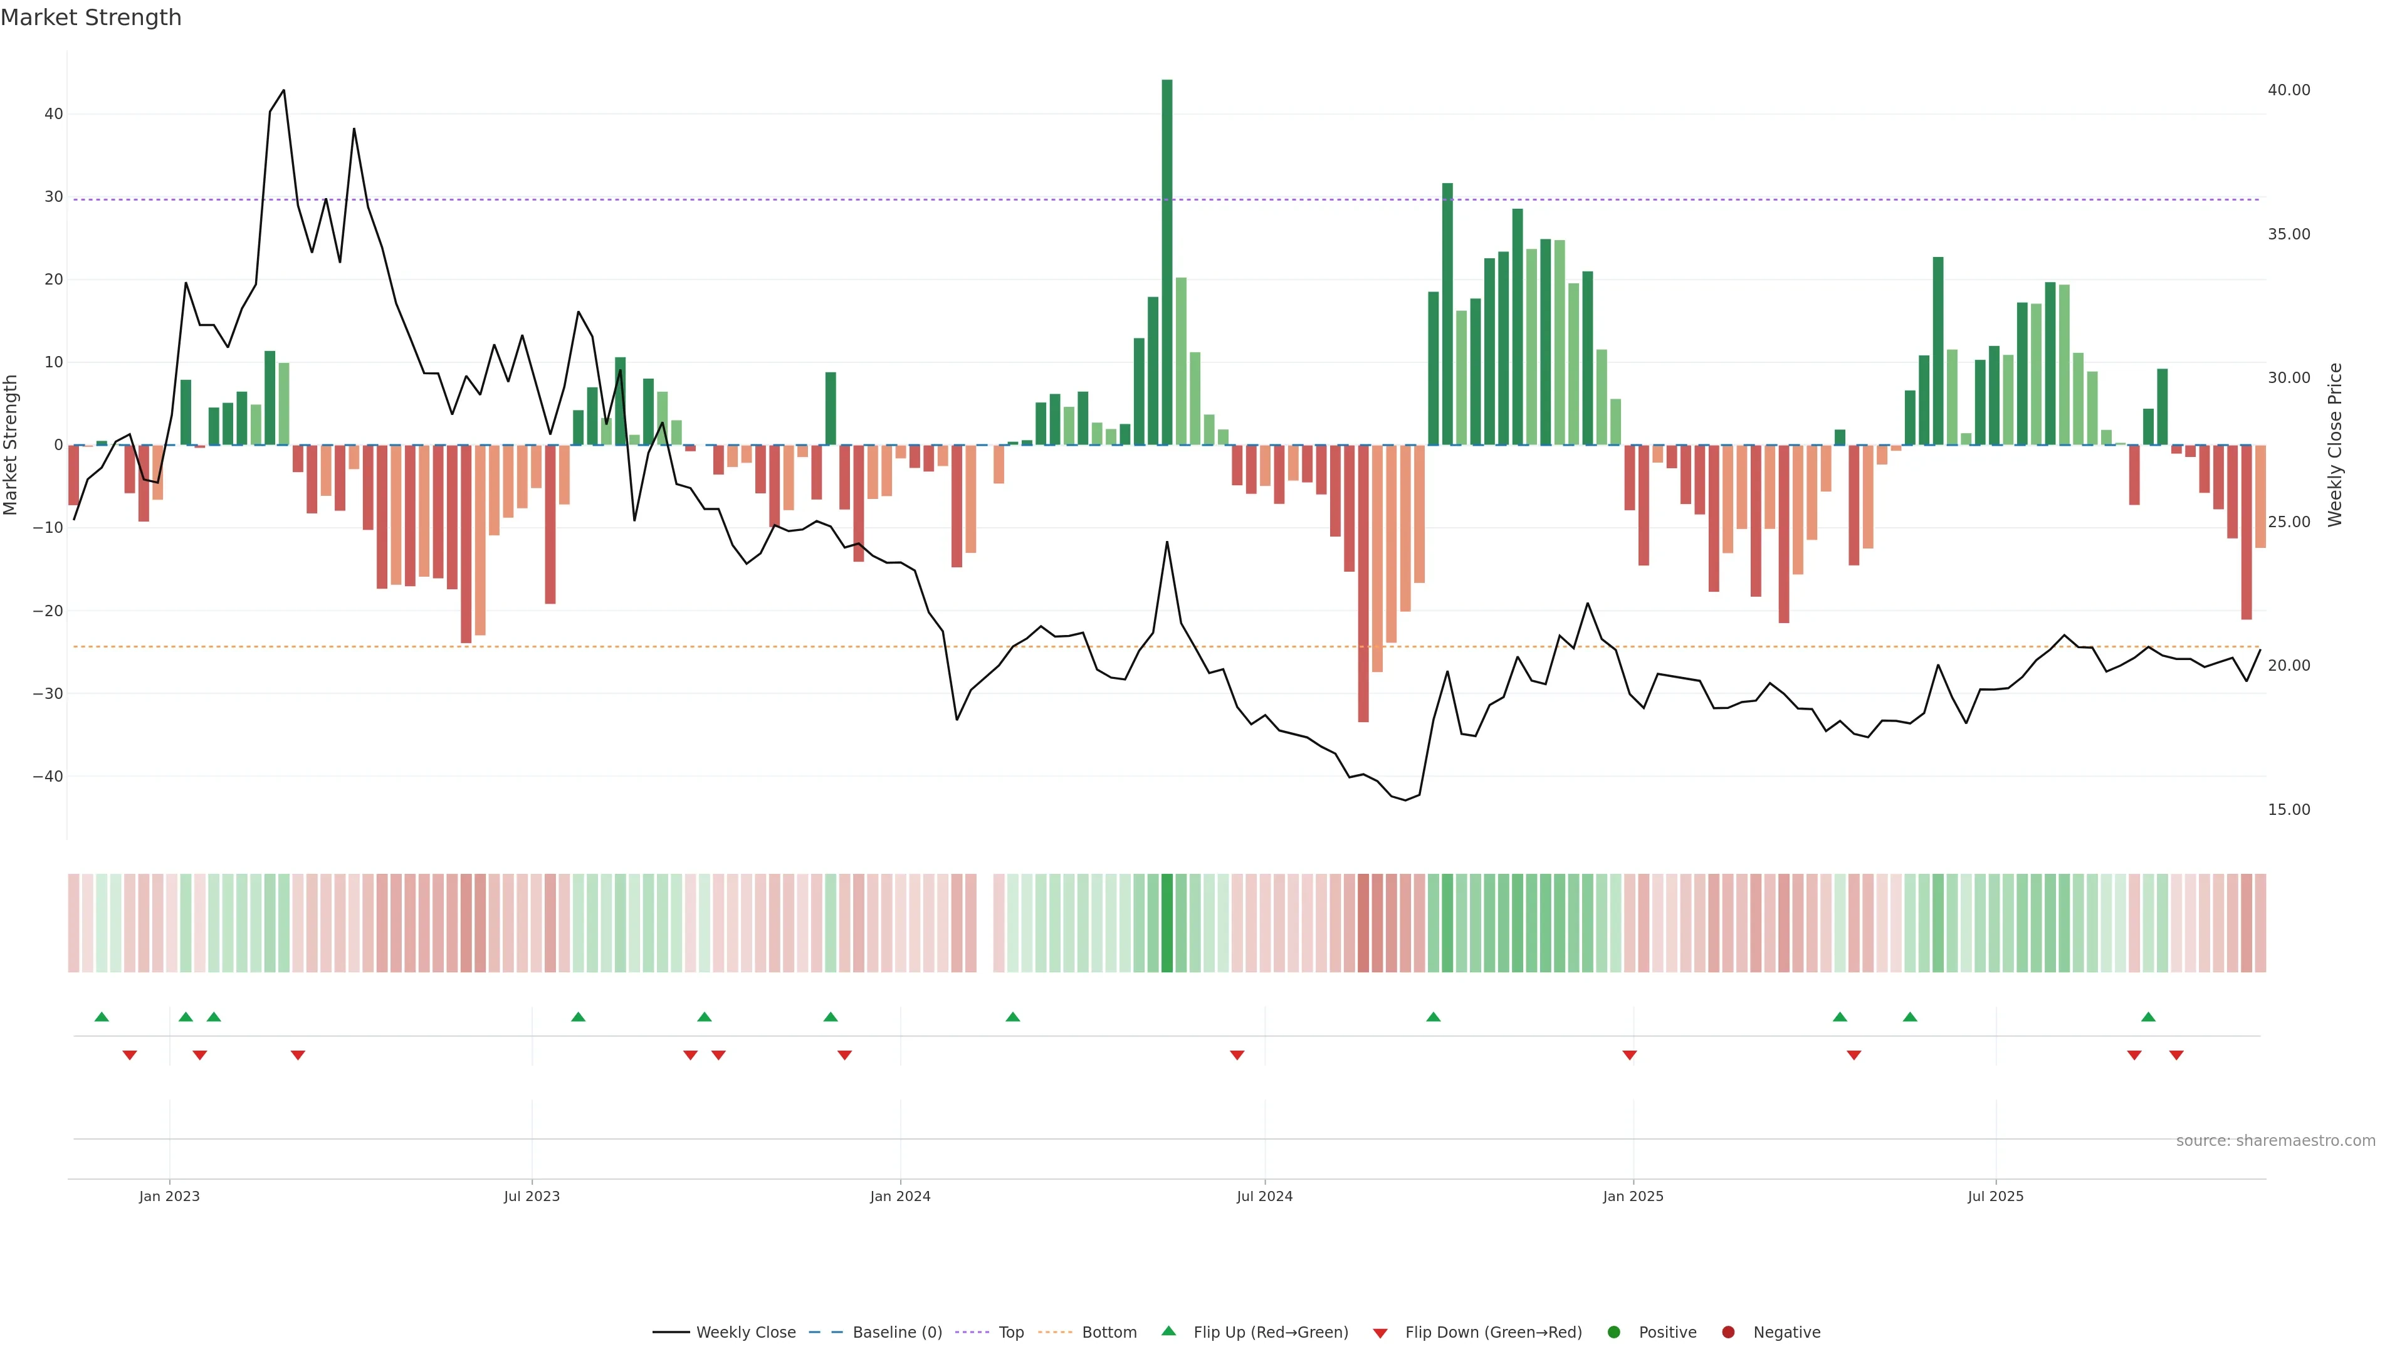
Task: Click source: sharemaestro.com text
Action: tap(2275, 1141)
